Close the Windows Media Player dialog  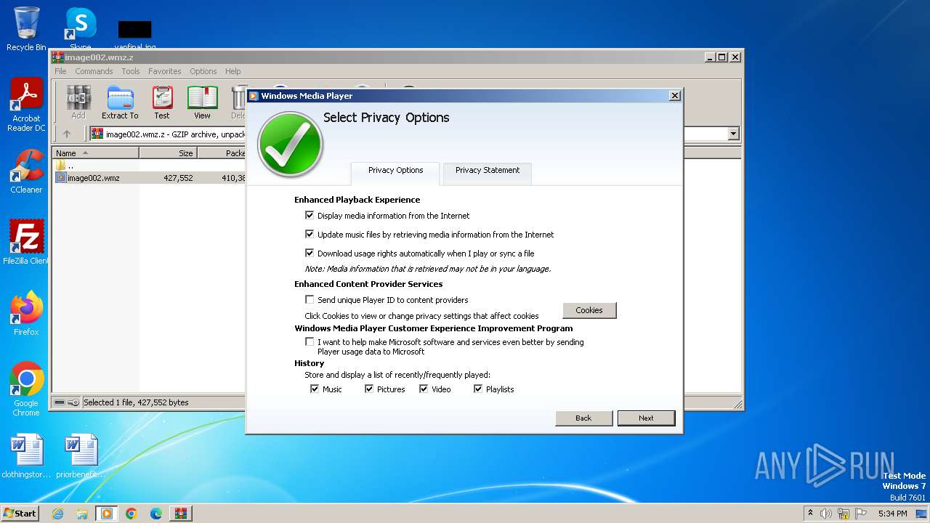[674, 96]
